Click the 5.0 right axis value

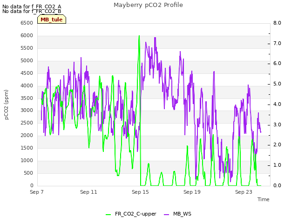(277, 84)
